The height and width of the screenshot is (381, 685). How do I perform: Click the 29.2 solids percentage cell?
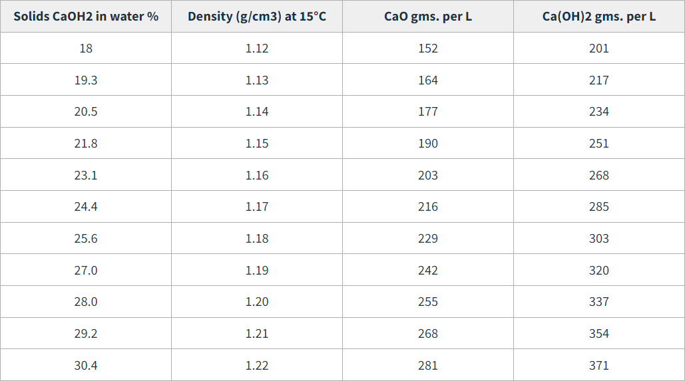point(86,334)
